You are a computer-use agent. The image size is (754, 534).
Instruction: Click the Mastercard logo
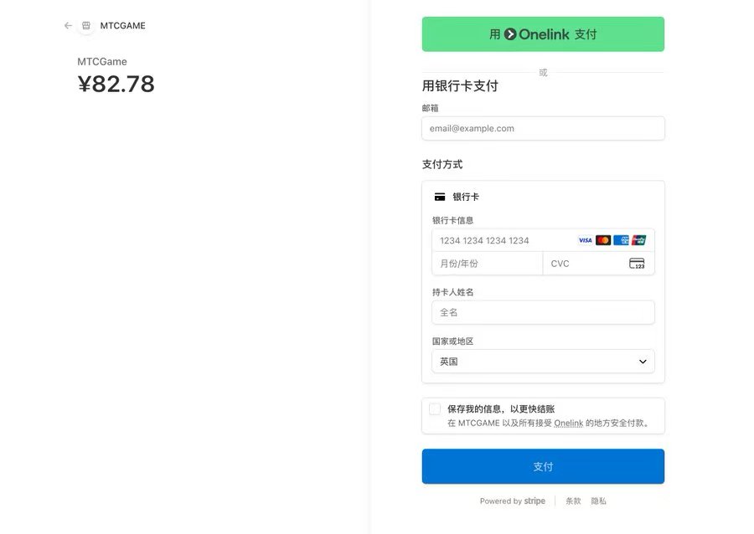click(603, 240)
